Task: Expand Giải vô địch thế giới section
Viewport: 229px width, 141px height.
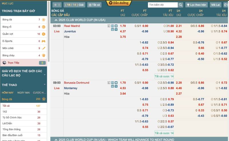Action: (x=44, y=75)
